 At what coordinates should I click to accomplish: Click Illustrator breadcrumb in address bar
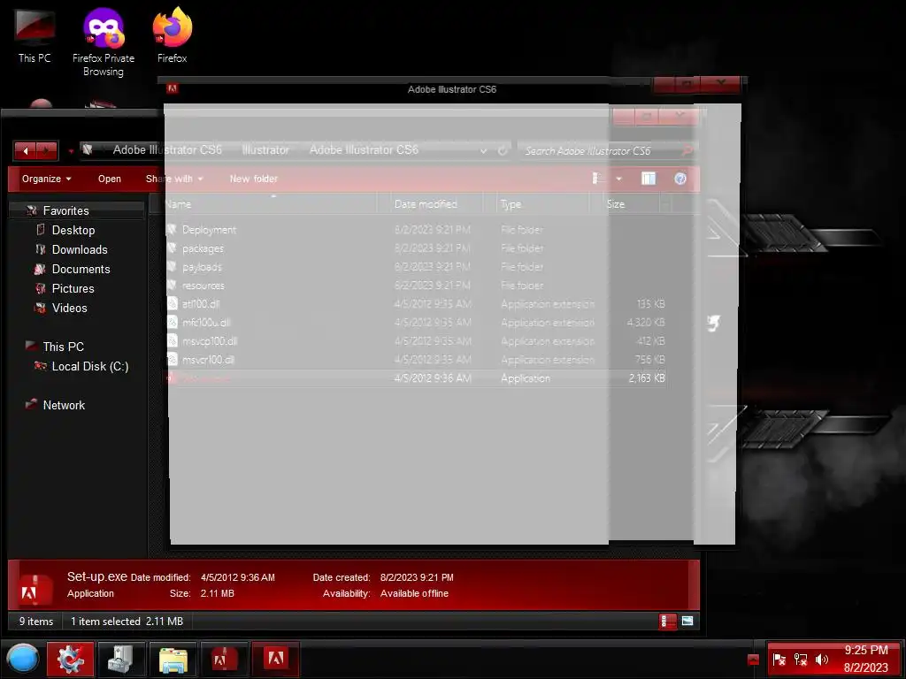point(265,150)
